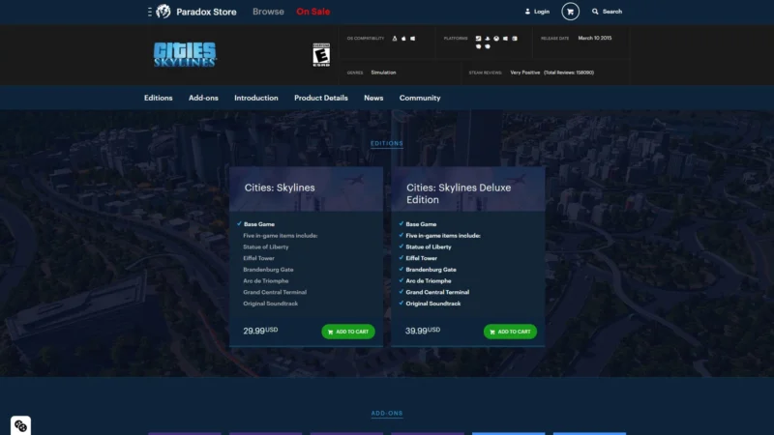Click the 29.99 USD price
Viewport: 774px width, 435px height.
tap(260, 331)
